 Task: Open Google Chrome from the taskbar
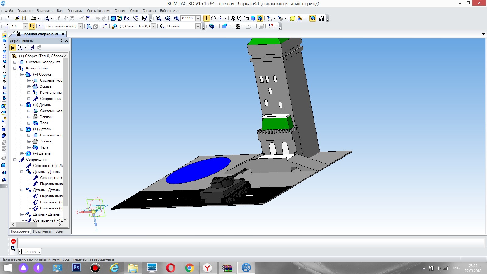(x=189, y=268)
